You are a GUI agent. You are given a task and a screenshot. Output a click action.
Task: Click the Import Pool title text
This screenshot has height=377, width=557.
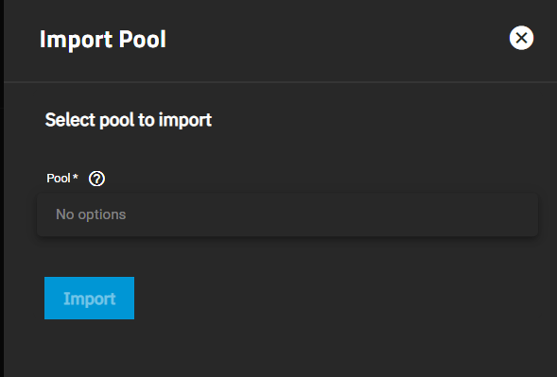tap(103, 39)
